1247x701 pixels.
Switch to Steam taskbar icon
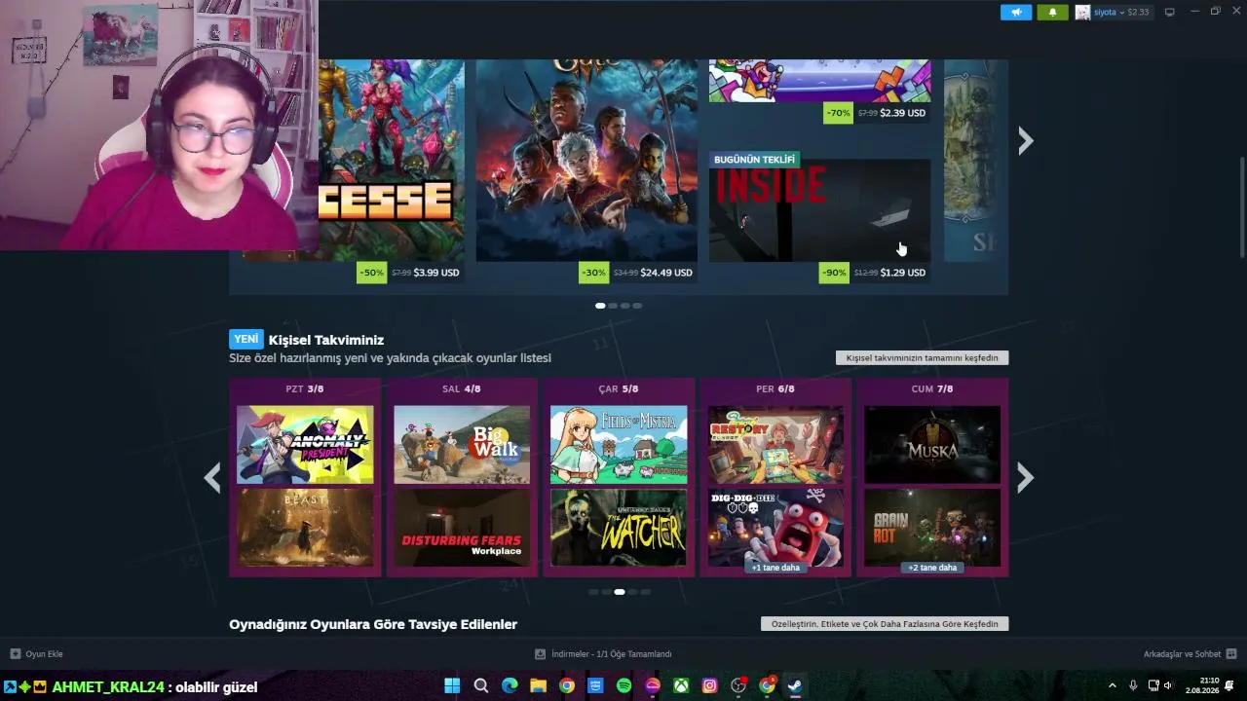point(796,685)
